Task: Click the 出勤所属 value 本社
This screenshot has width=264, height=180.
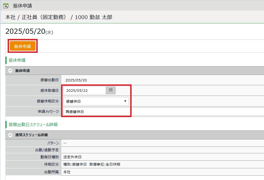Action: pos(67,172)
